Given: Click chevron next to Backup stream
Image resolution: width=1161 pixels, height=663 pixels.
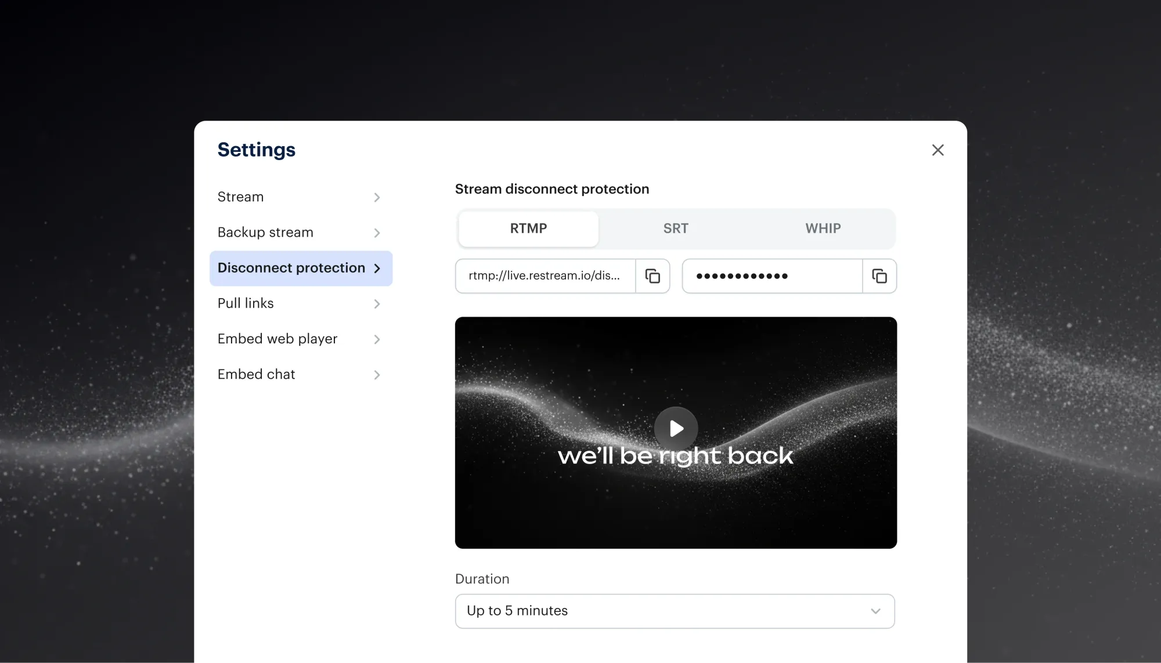Looking at the screenshot, I should point(377,233).
